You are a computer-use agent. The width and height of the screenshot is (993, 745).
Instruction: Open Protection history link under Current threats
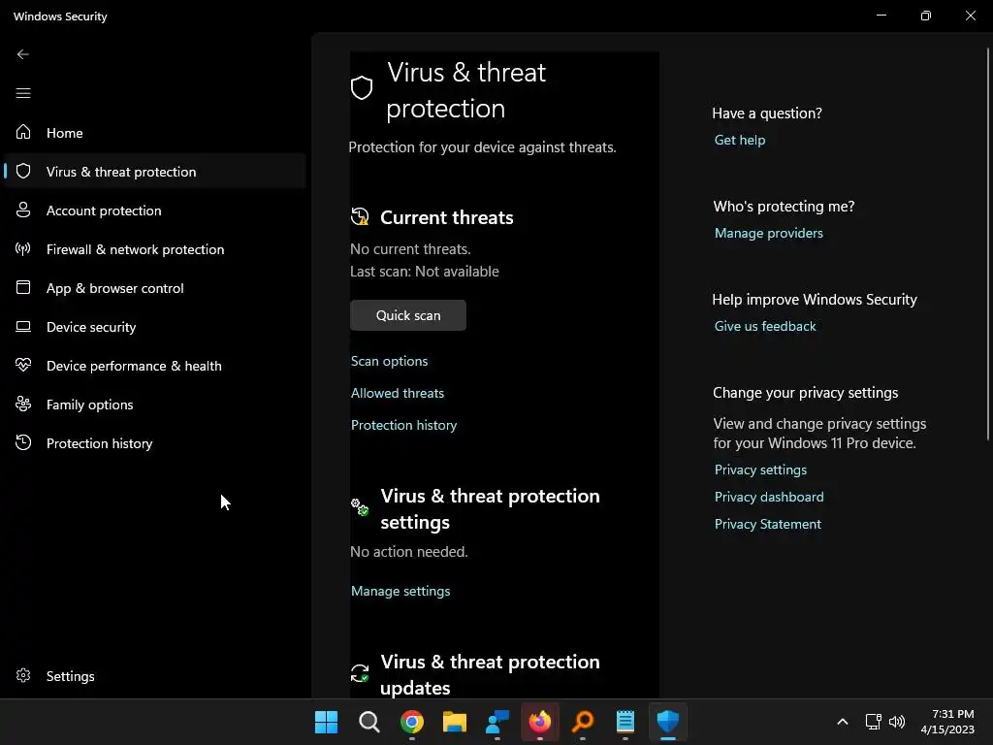[x=404, y=425]
